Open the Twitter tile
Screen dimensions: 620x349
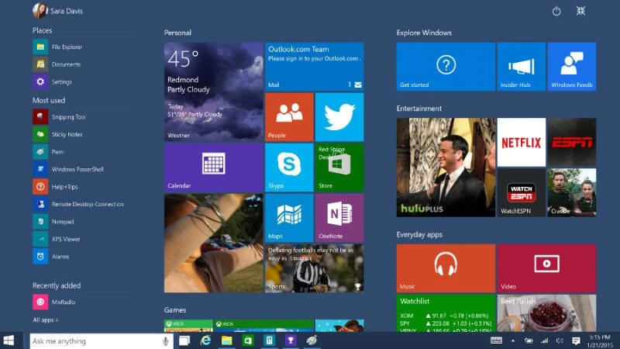coord(339,117)
